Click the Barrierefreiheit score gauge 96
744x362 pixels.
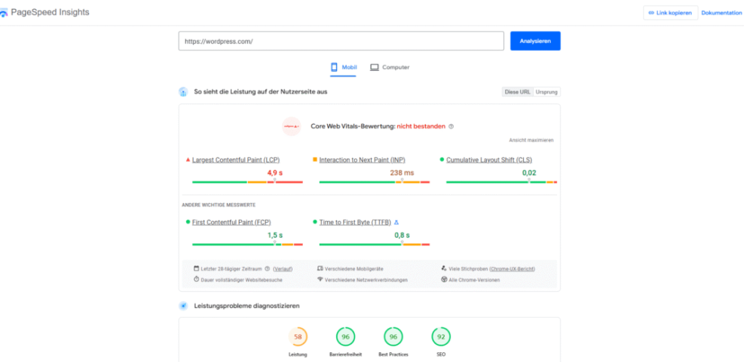[345, 337]
